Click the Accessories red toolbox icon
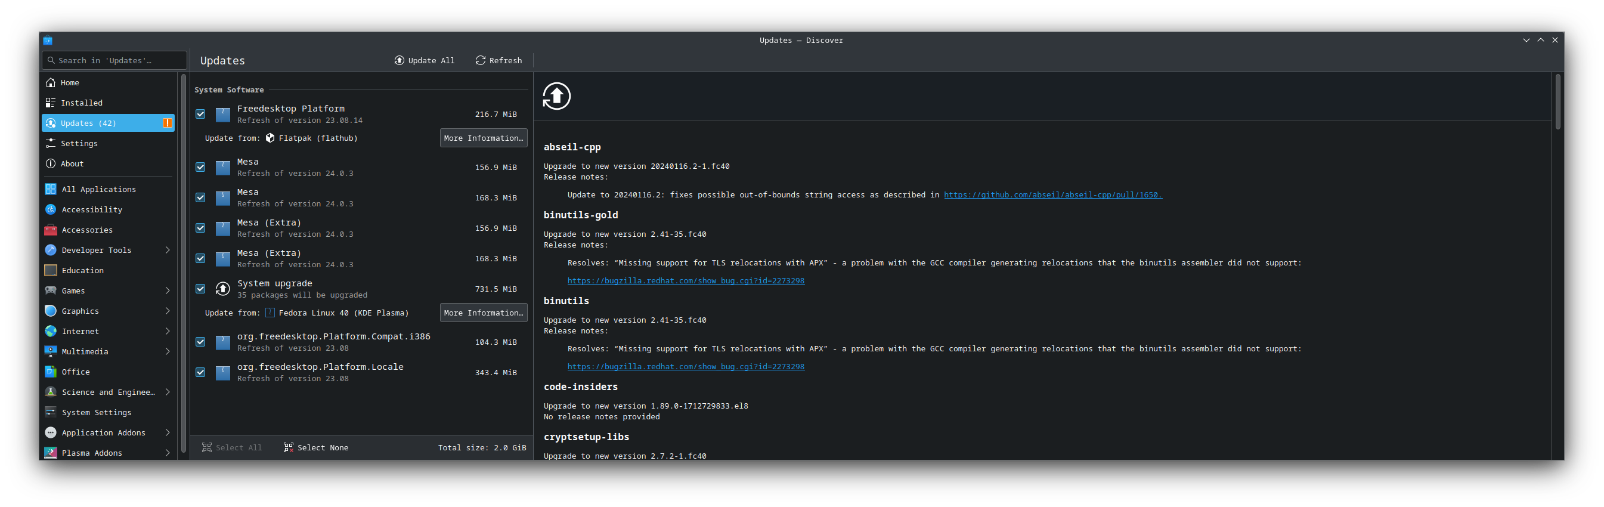Image resolution: width=1604 pixels, height=507 pixels. point(51,230)
